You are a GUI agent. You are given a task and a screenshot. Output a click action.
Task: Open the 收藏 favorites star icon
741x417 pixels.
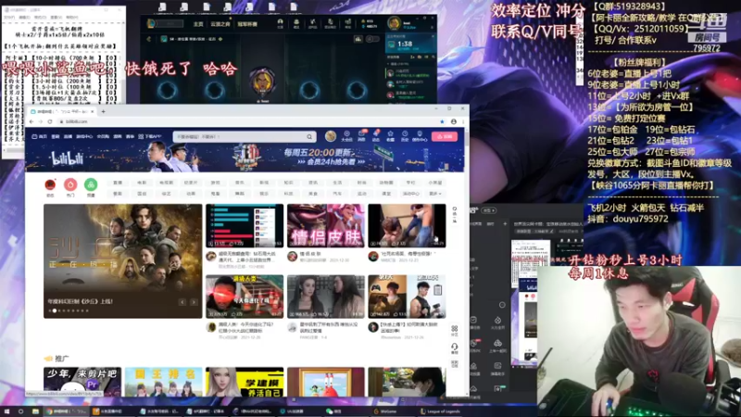click(x=390, y=136)
